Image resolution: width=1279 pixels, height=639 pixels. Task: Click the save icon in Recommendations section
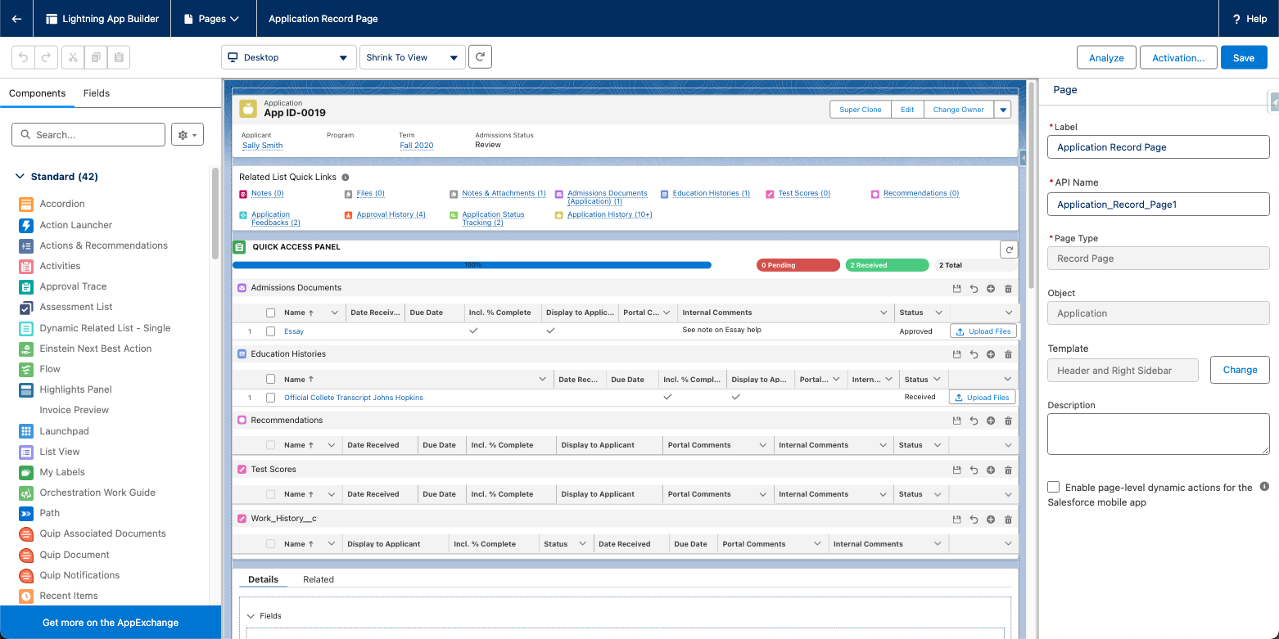pos(956,421)
